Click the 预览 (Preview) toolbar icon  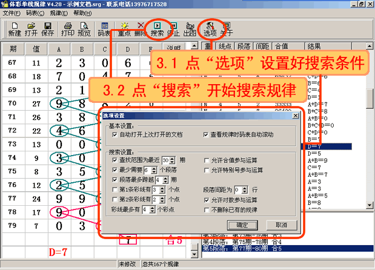(84, 30)
